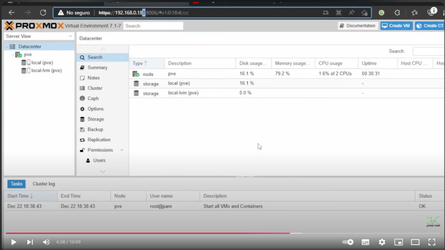Toggle theater mode for the video

415,242
